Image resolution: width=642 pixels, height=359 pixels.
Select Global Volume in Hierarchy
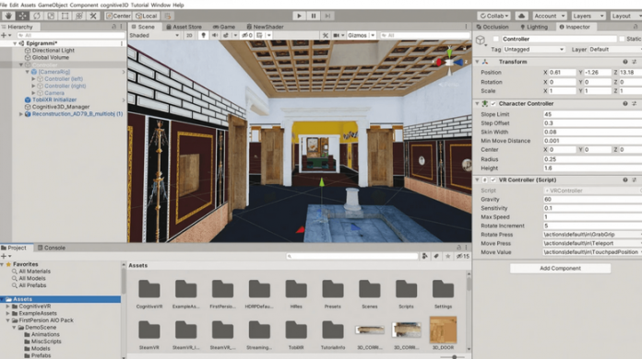point(51,58)
